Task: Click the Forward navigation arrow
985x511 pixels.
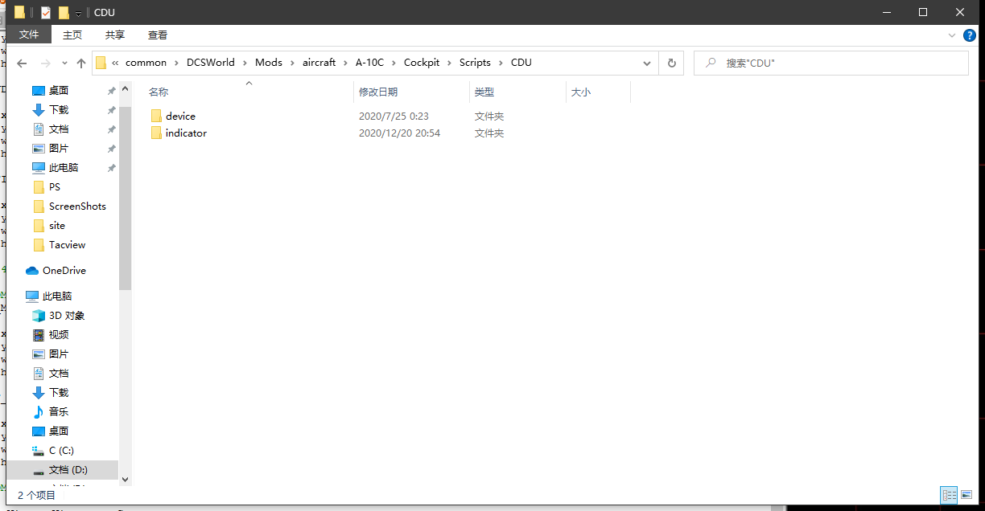Action: pyautogui.click(x=46, y=63)
